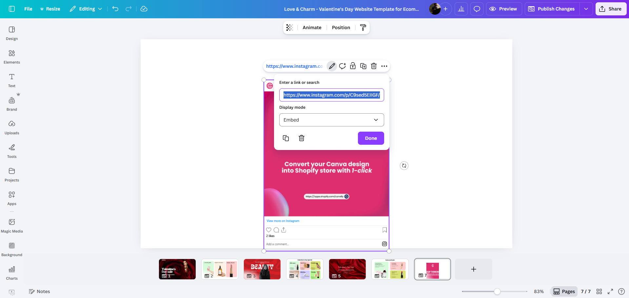Image resolution: width=629 pixels, height=298 pixels.
Task: Click the transparency checkerboard icon
Action: pos(289,28)
